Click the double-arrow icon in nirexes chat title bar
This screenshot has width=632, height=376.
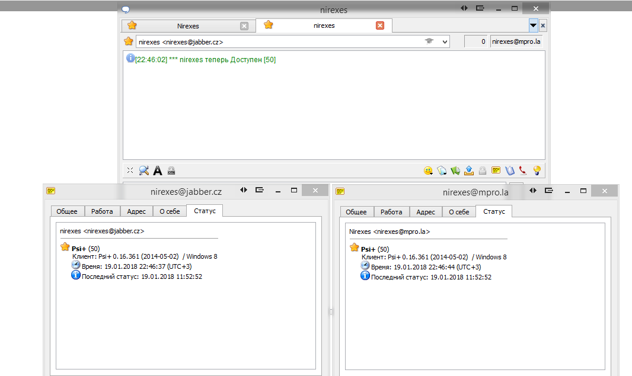click(x=464, y=8)
